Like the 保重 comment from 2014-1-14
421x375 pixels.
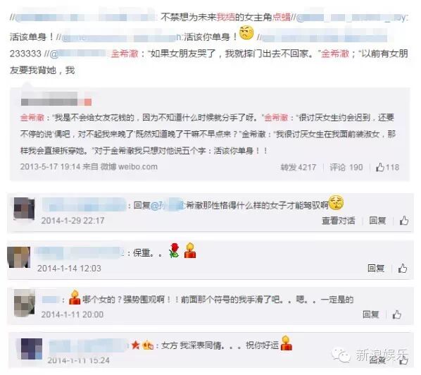pyautogui.click(x=403, y=268)
